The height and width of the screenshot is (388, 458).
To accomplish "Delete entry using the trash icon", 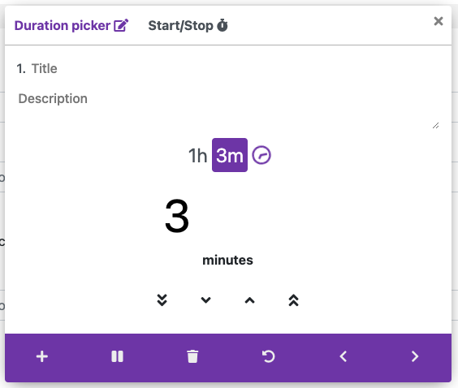I will click(x=192, y=356).
